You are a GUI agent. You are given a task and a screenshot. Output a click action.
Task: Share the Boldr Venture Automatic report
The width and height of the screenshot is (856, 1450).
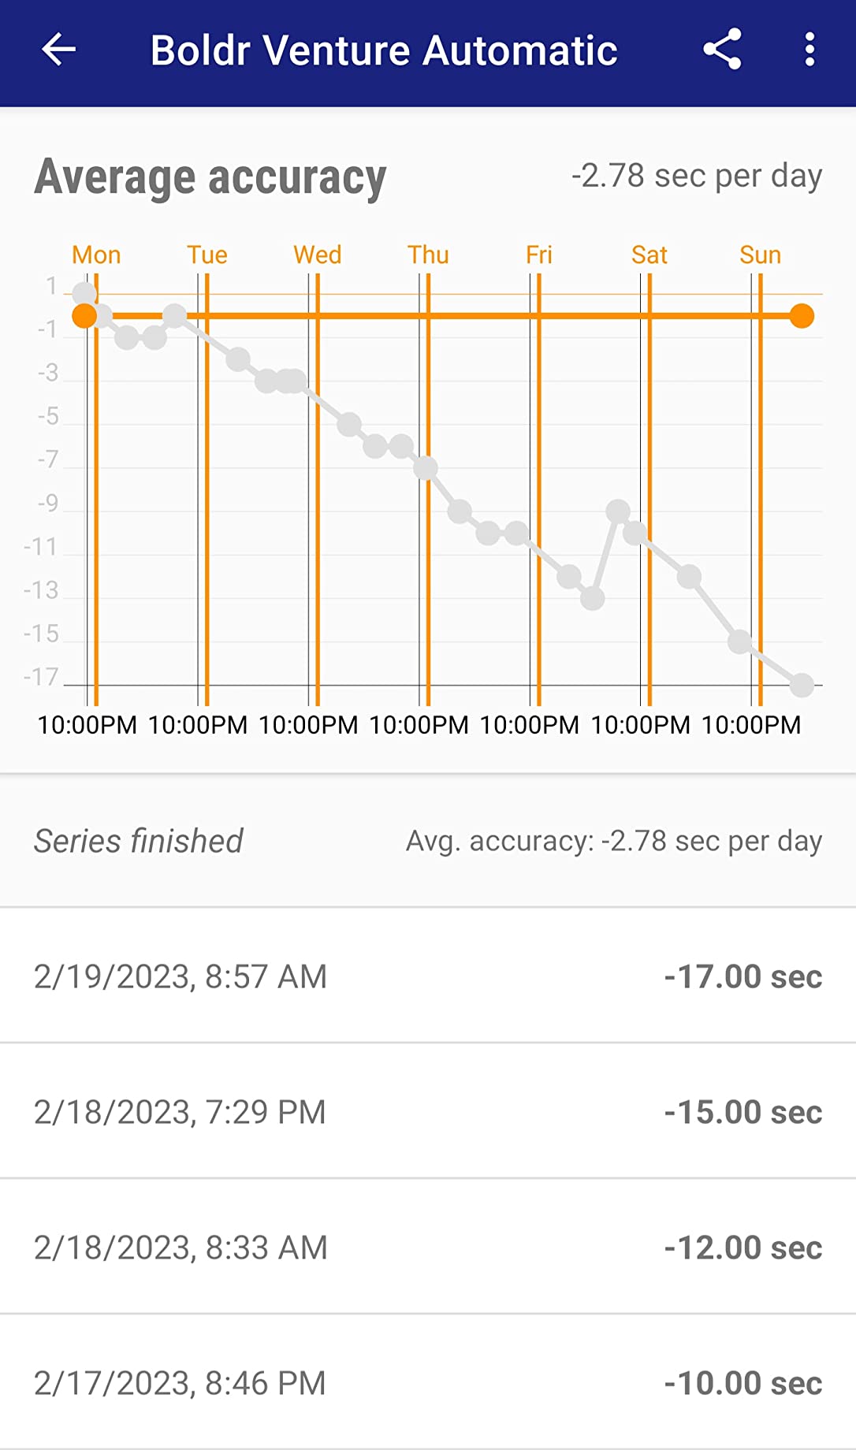click(722, 50)
